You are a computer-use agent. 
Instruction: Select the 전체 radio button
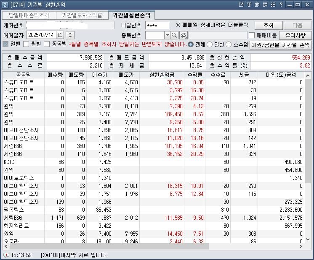pos(191,44)
